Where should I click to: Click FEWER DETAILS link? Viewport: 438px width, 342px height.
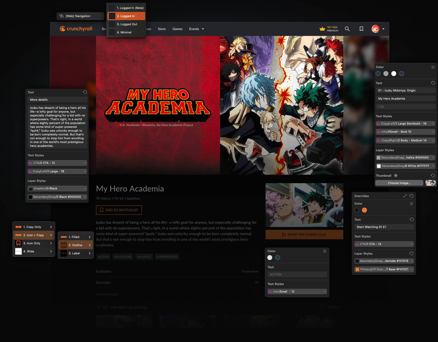pos(107,294)
